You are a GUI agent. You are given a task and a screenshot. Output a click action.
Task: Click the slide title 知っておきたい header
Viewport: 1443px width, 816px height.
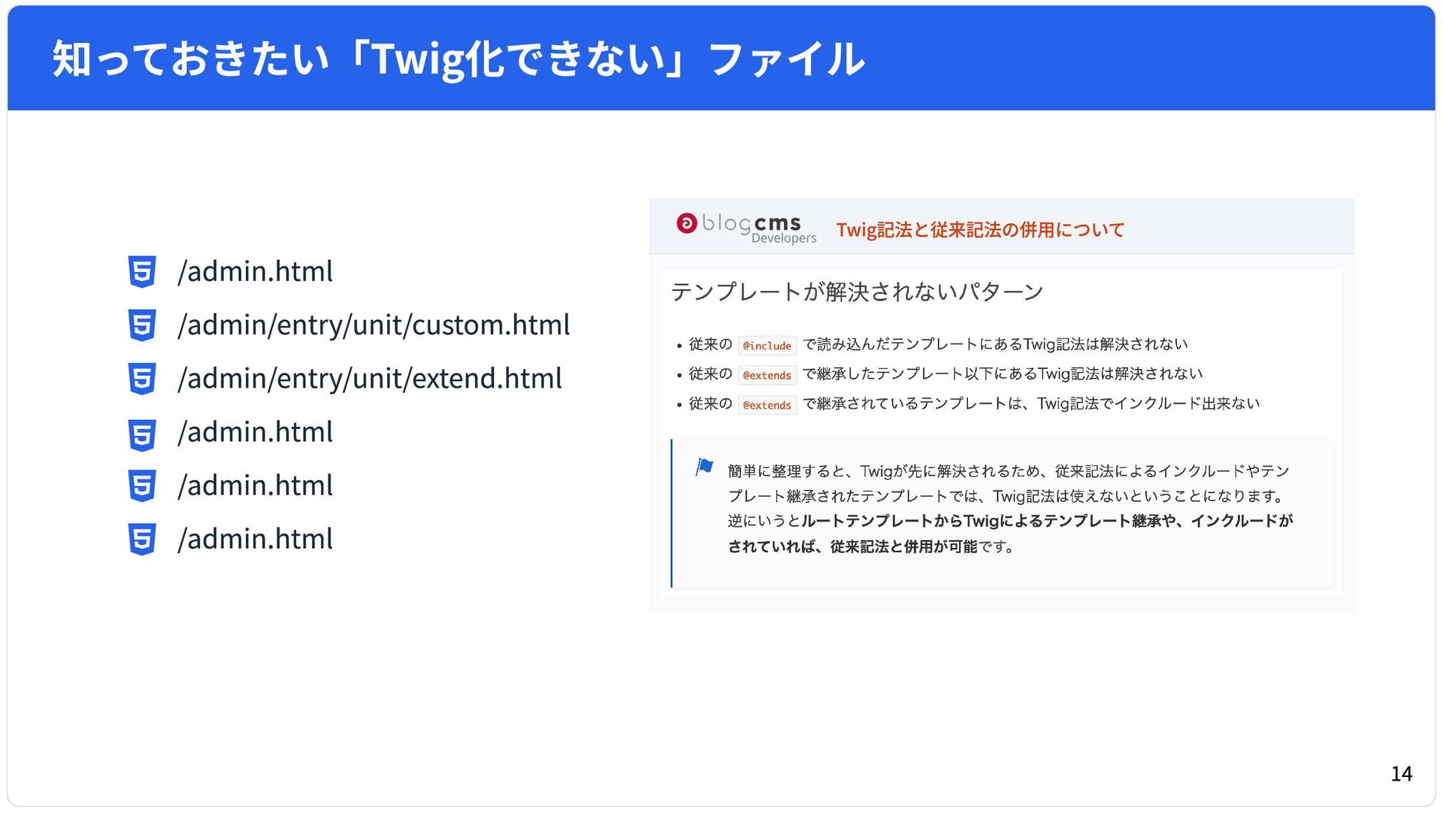click(x=458, y=59)
